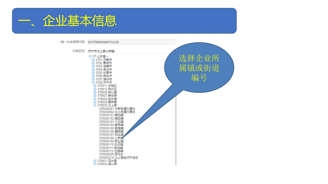Click the 3704.枣庄市 label
Viewport: 328px width, 184px height.
(x=104, y=69)
